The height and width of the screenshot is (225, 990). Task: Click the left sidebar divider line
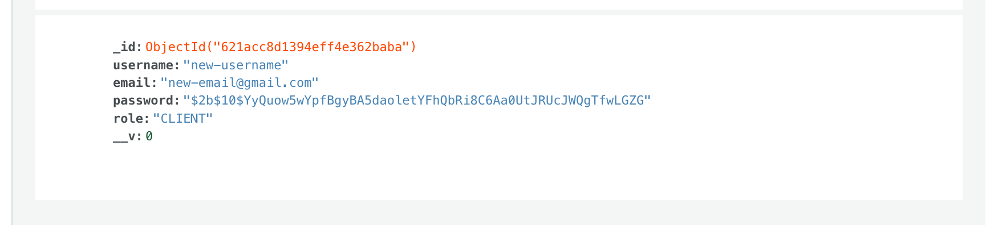(12, 113)
